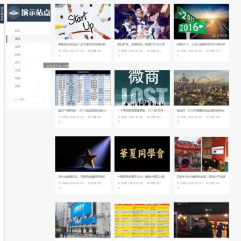The width and height of the screenshot is (241, 241).
Task: Open the 回首2015 article title link
Action: click(x=201, y=45)
